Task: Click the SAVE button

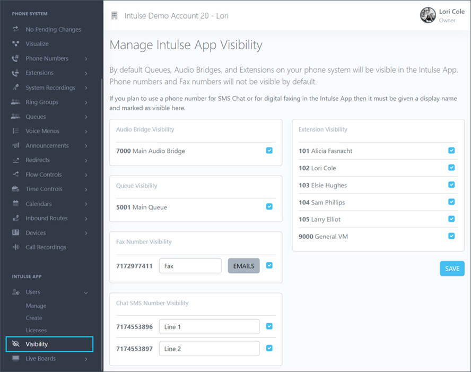Action: 452,269
